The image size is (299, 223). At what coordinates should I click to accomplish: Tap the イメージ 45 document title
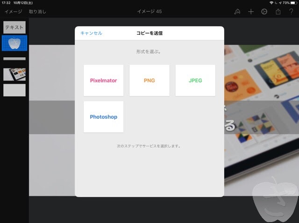click(149, 11)
